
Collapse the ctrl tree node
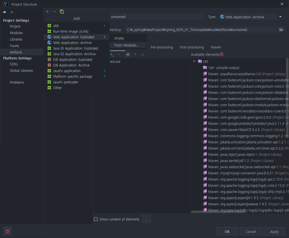194,61
